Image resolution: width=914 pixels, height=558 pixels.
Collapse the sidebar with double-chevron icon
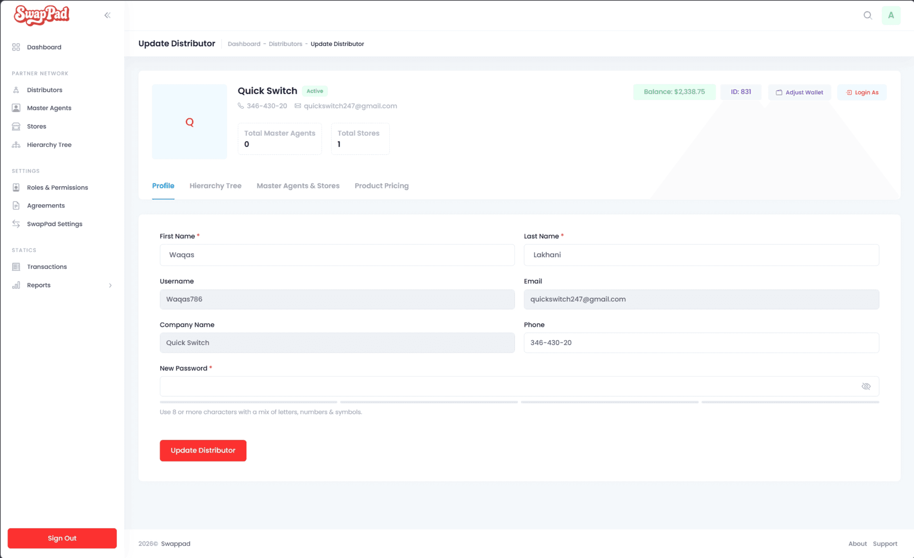pyautogui.click(x=108, y=15)
